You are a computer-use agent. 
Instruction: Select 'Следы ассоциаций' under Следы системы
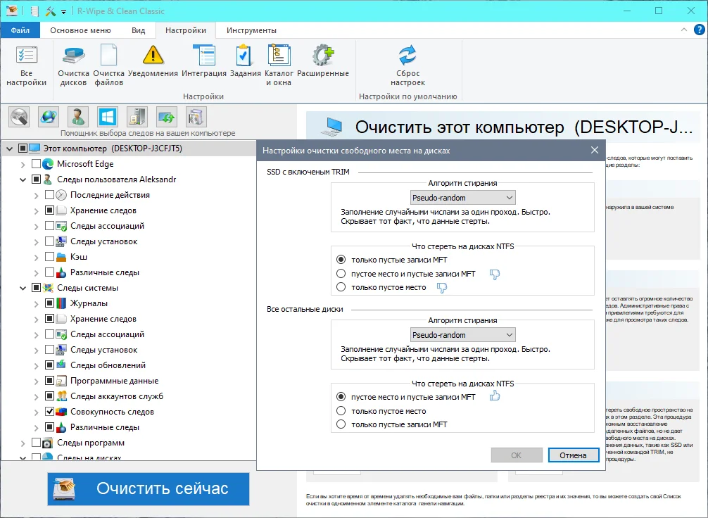coord(107,334)
